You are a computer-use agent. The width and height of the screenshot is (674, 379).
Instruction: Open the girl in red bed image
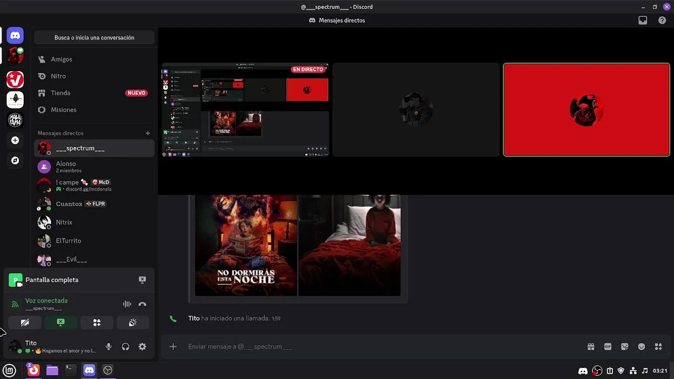(350, 245)
